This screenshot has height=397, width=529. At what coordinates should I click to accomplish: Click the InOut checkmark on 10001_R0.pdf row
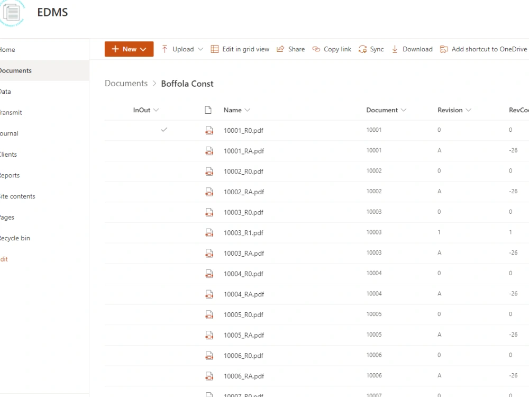click(165, 130)
